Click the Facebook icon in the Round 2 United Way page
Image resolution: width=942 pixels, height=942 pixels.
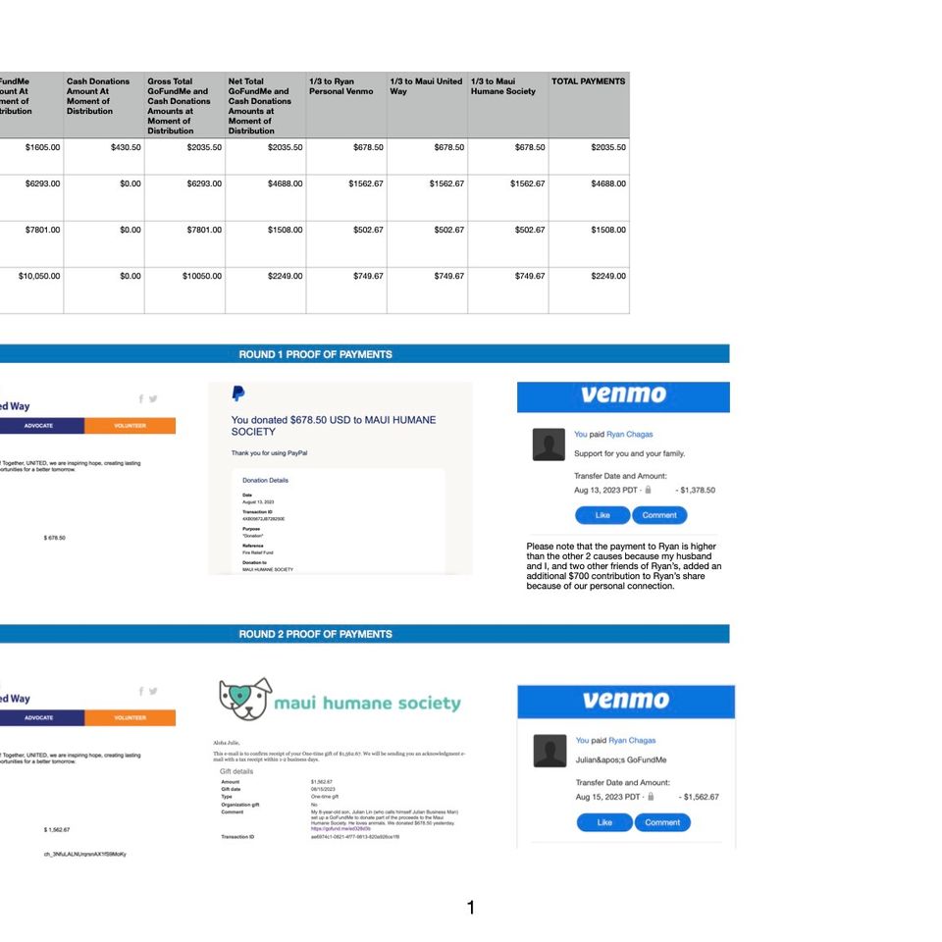[x=140, y=691]
